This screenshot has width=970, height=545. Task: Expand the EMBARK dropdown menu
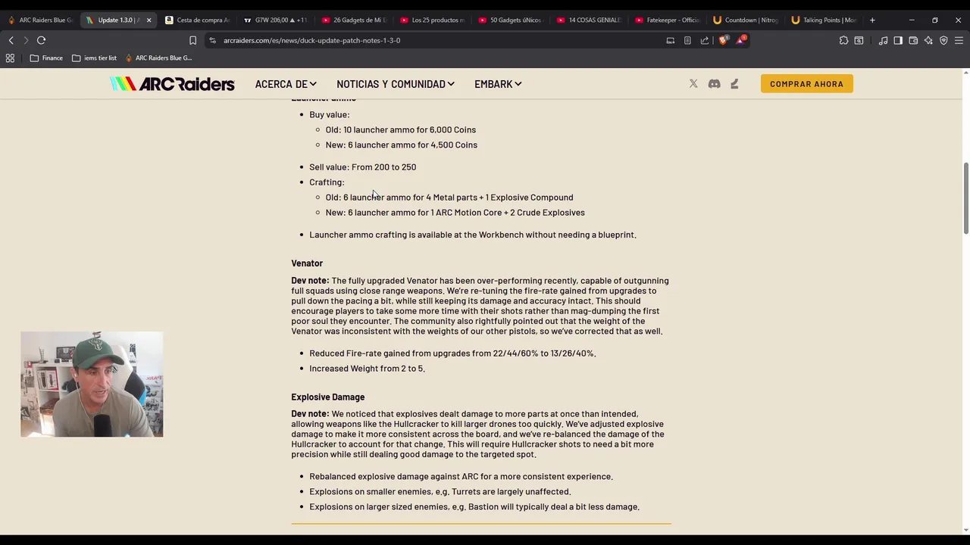498,84
